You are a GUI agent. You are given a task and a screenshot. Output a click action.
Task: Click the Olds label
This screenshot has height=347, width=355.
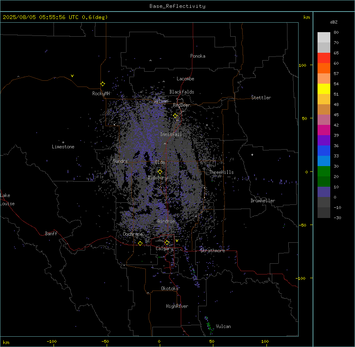[160, 162]
